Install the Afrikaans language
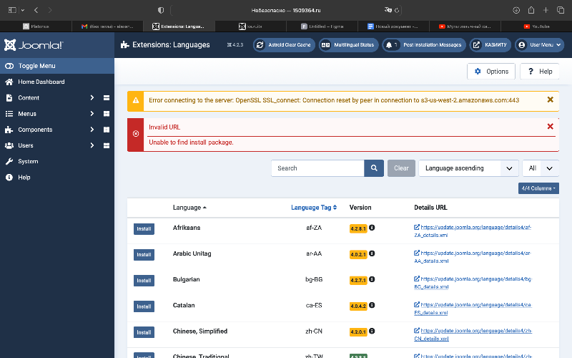Viewport: 572px width, 358px height. click(144, 228)
